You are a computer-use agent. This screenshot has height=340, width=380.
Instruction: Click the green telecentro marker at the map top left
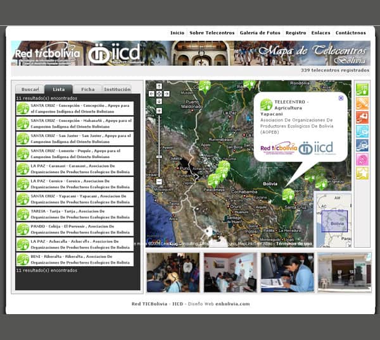pyautogui.click(x=205, y=87)
